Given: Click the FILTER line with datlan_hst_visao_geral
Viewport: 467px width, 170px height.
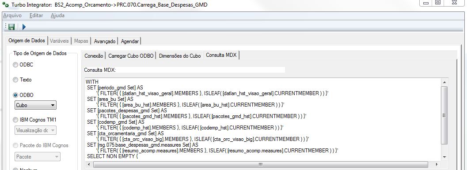Looking at the screenshot, I should point(213,93).
